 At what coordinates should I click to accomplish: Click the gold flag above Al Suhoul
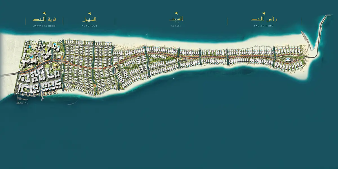tap(89, 13)
